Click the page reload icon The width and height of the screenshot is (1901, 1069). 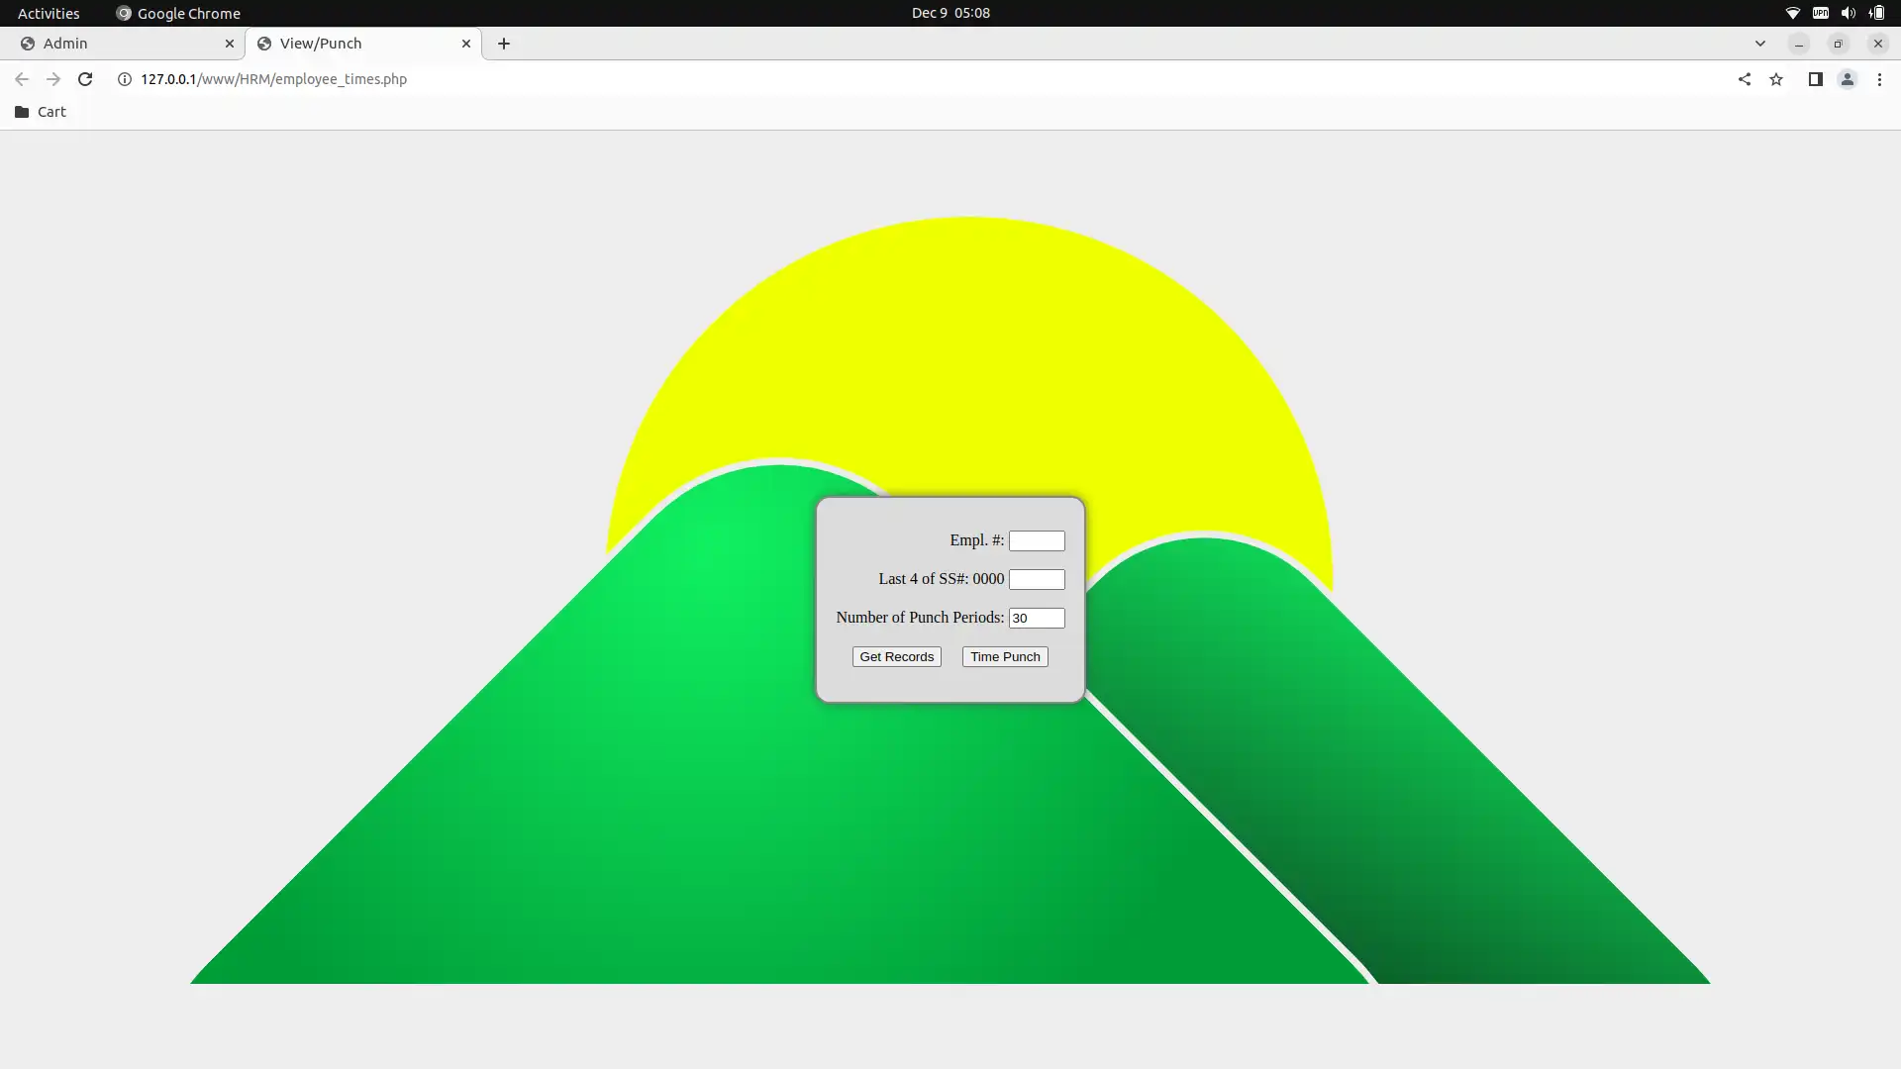85,79
